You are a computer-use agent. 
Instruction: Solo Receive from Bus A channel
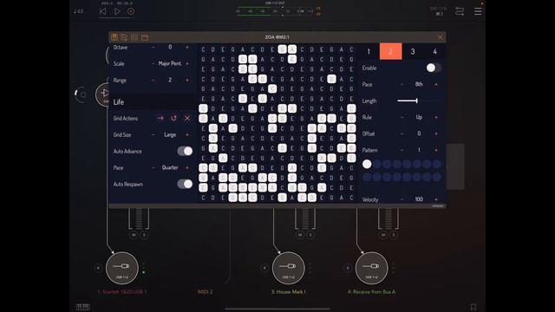coord(394,235)
